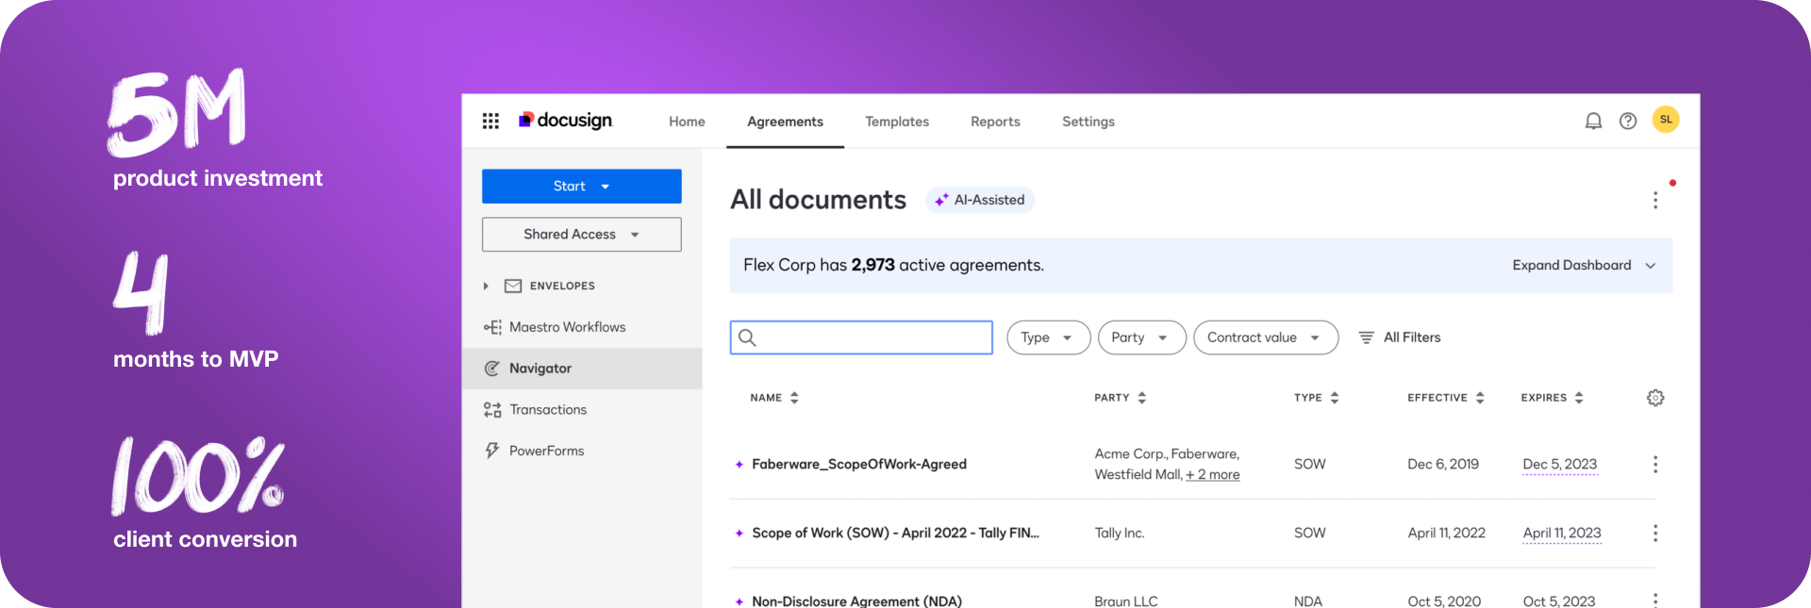
Task: Click the 'NDA' type cell
Action: 1308,600
